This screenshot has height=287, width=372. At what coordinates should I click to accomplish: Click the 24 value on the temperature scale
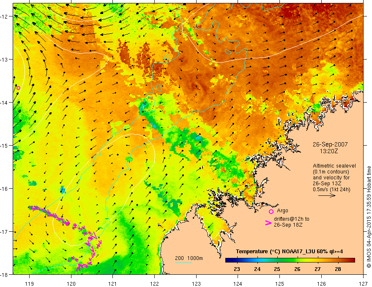pyautogui.click(x=257, y=269)
